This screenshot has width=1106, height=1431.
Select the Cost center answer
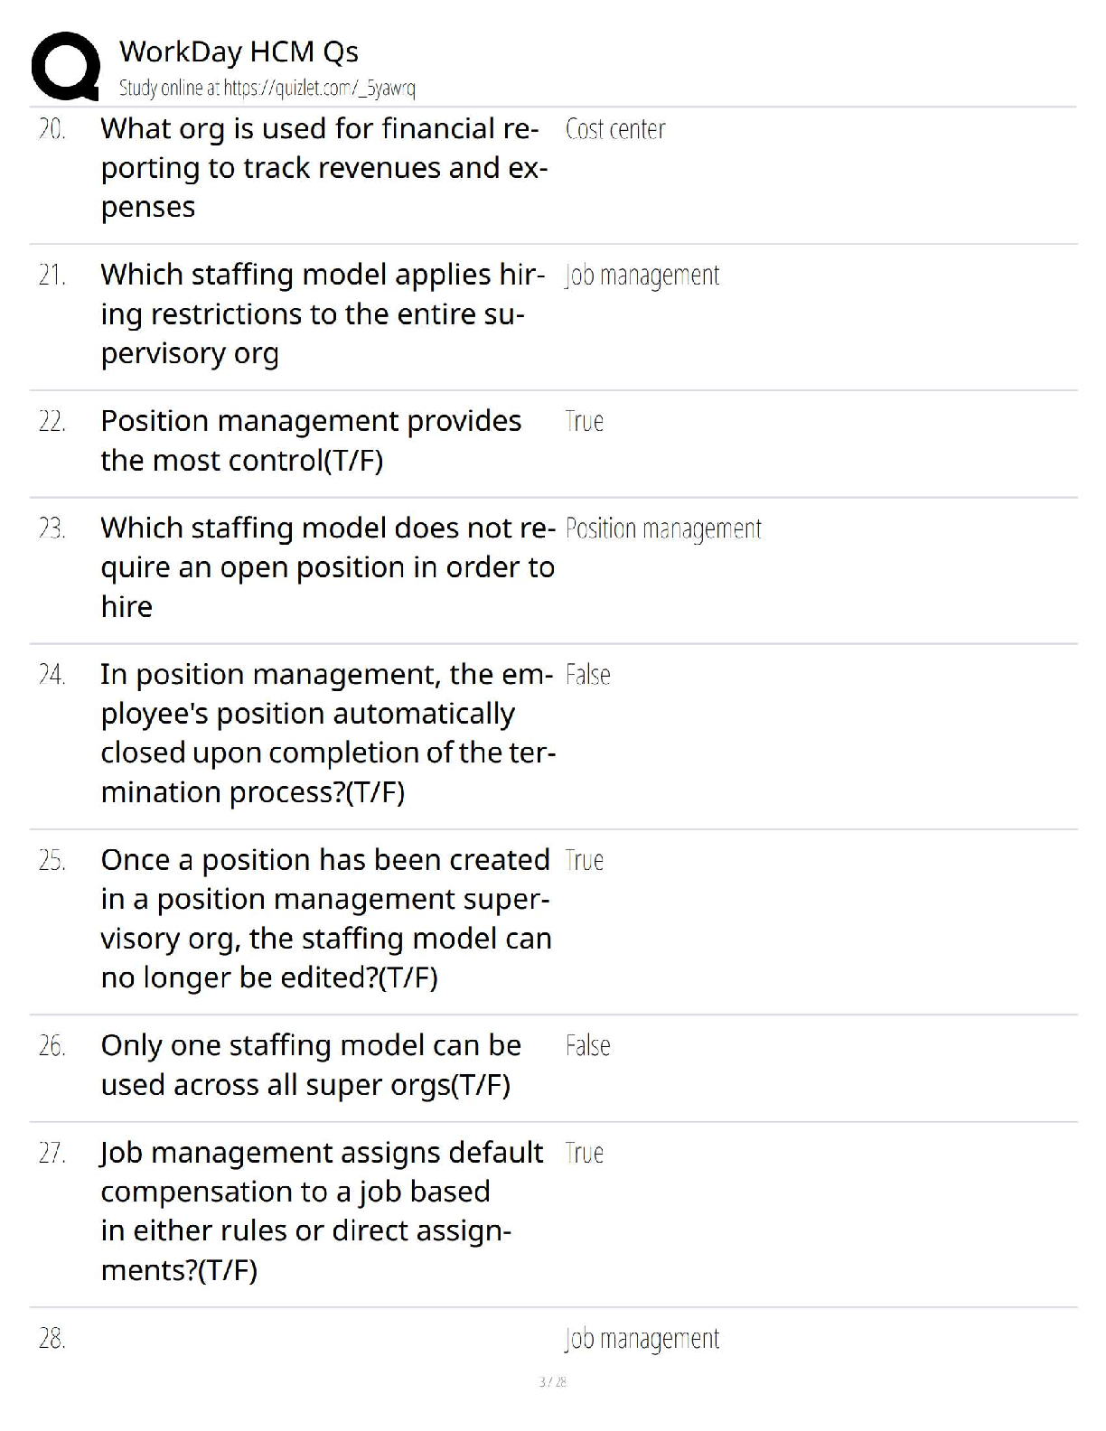615,130
